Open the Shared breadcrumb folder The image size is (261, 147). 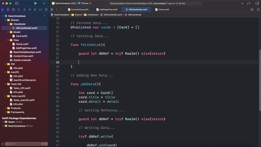click(77, 15)
